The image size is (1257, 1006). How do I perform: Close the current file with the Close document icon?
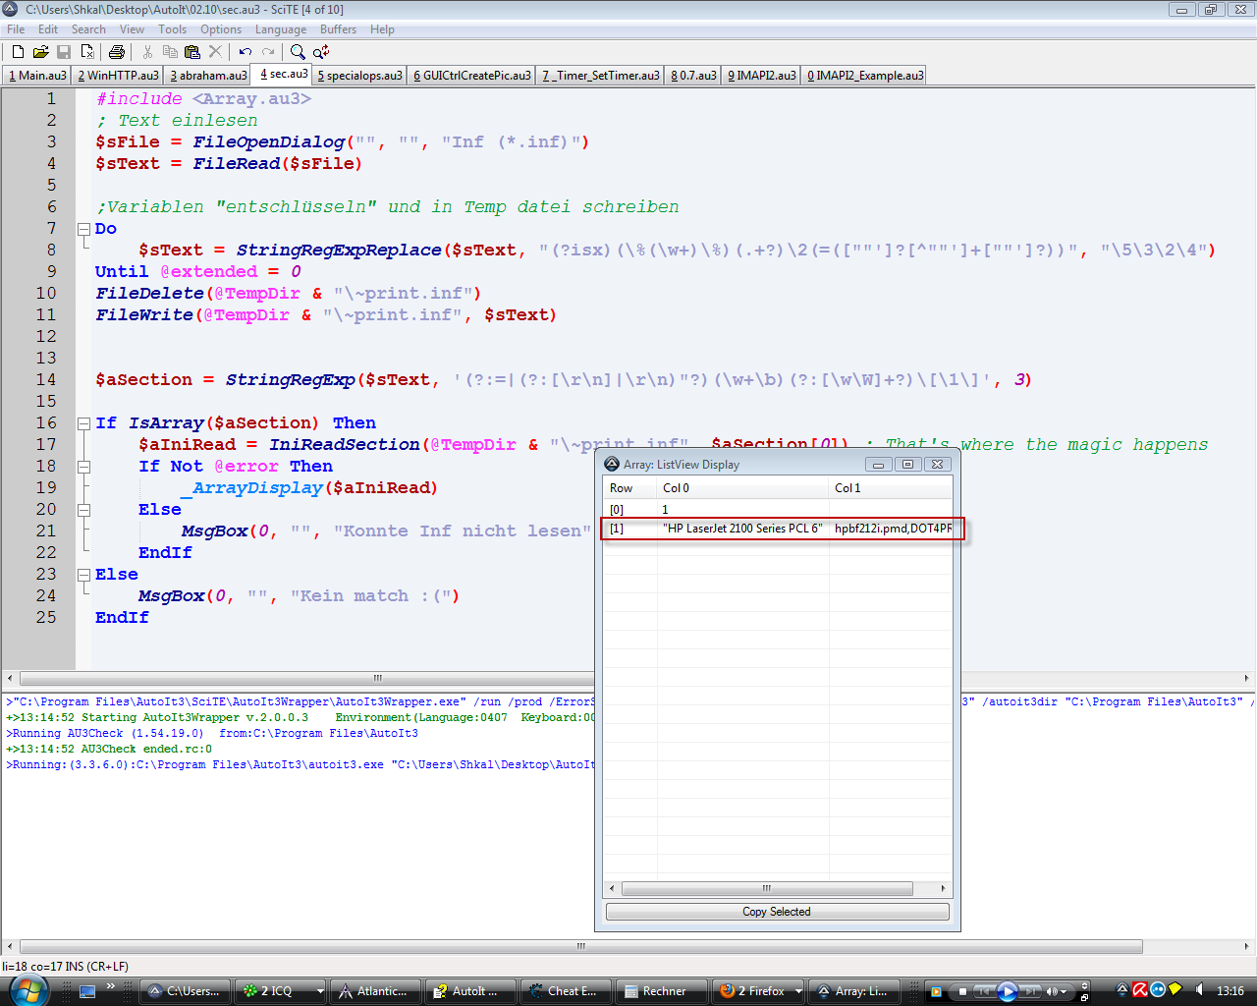(86, 52)
